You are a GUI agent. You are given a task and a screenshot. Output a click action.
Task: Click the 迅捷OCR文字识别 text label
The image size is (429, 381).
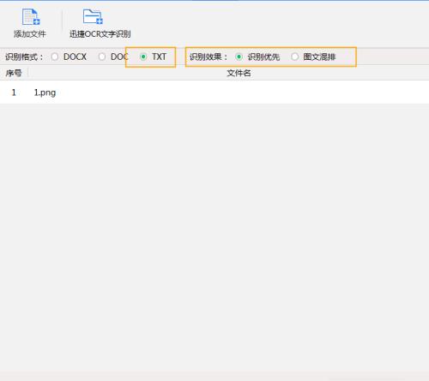tap(100, 34)
